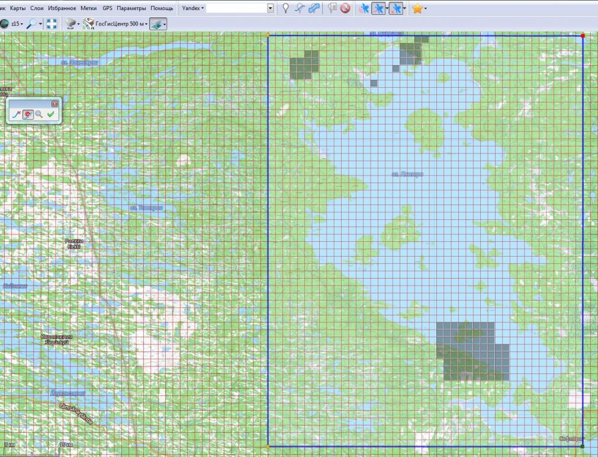
Task: Select the add path tool icon
Action: [x=300, y=8]
